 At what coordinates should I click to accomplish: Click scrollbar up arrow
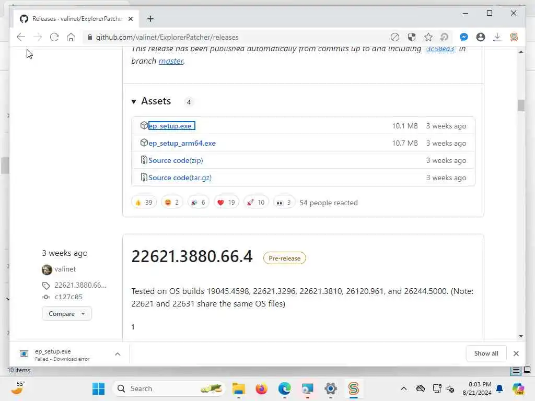(x=521, y=52)
